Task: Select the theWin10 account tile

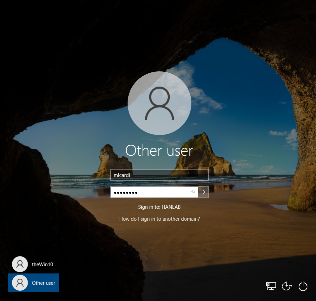Action: [x=33, y=264]
